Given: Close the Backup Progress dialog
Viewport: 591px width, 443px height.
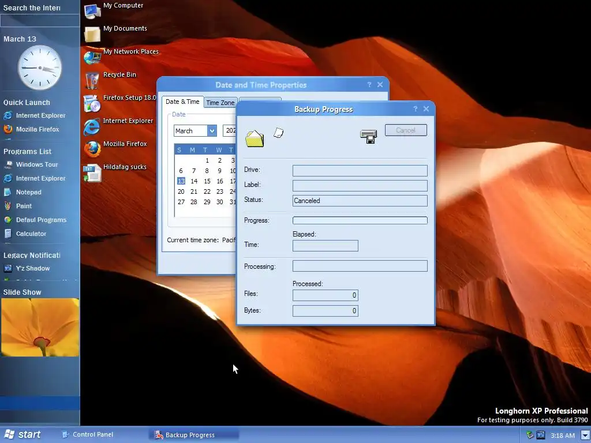Looking at the screenshot, I should 426,109.
